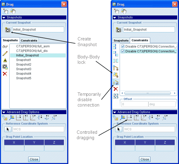
Task: Uncheck the first Disable C73(PERSON) connection checkbox
Action: tap(122, 47)
